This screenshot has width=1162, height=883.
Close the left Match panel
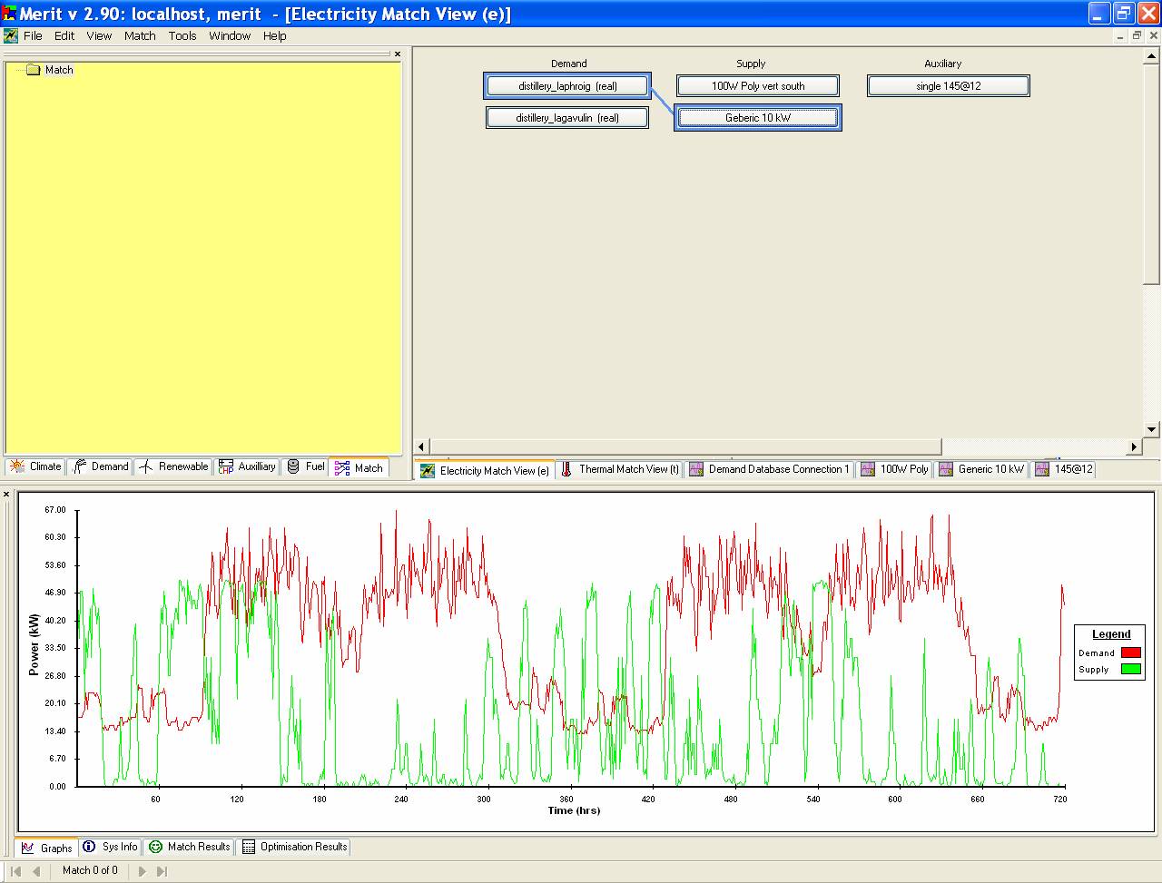tap(398, 54)
